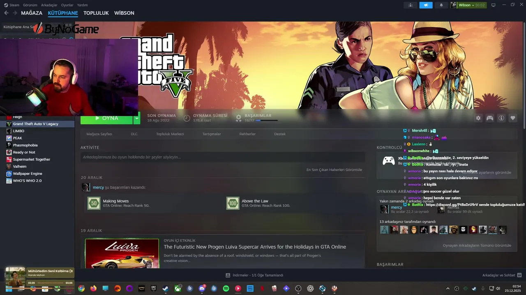The height and width of the screenshot is (295, 526).
Task: Click the activity comment input field
Action: point(223,157)
